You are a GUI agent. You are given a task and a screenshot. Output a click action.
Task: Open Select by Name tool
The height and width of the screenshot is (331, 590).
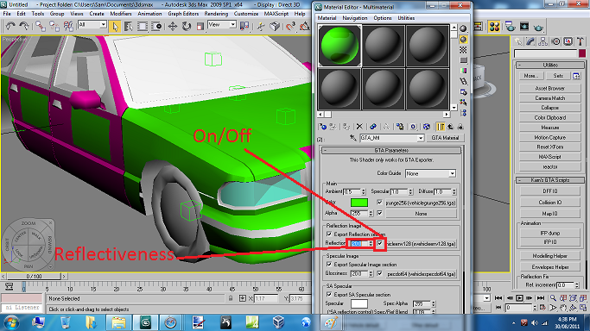tap(129, 26)
